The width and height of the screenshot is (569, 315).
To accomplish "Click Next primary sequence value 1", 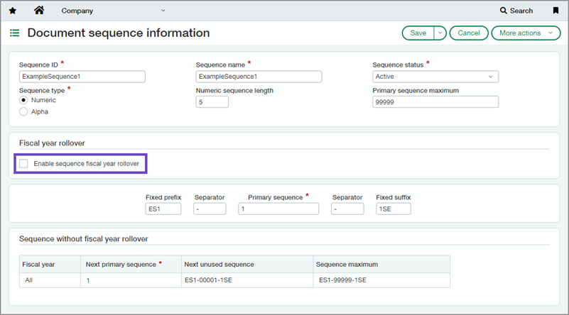I will point(89,281).
